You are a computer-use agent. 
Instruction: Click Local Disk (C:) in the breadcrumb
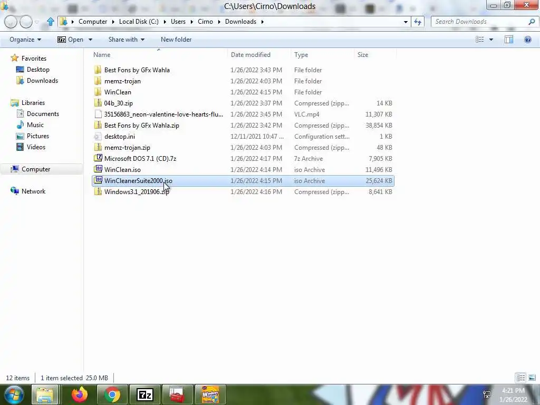tap(139, 21)
